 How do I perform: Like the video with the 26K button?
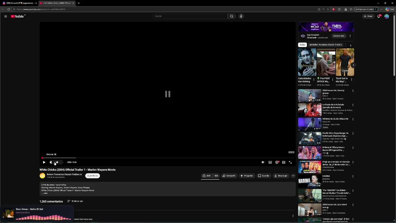(x=207, y=176)
